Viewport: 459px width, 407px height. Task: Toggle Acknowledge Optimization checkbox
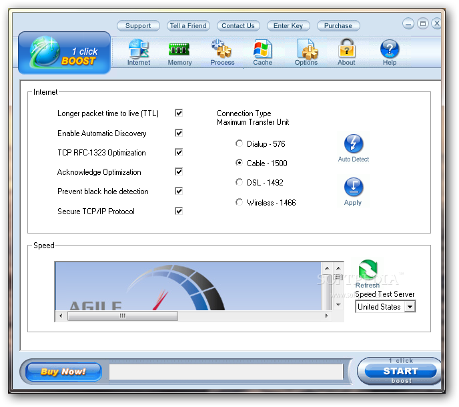pos(179,171)
